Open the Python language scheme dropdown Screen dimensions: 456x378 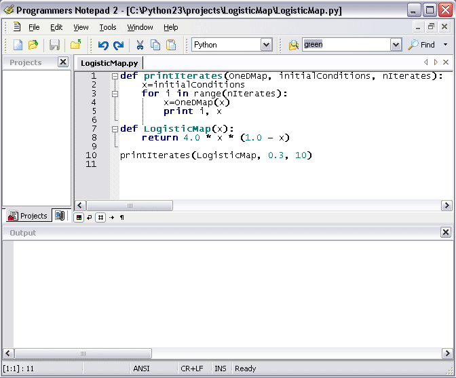tap(266, 45)
